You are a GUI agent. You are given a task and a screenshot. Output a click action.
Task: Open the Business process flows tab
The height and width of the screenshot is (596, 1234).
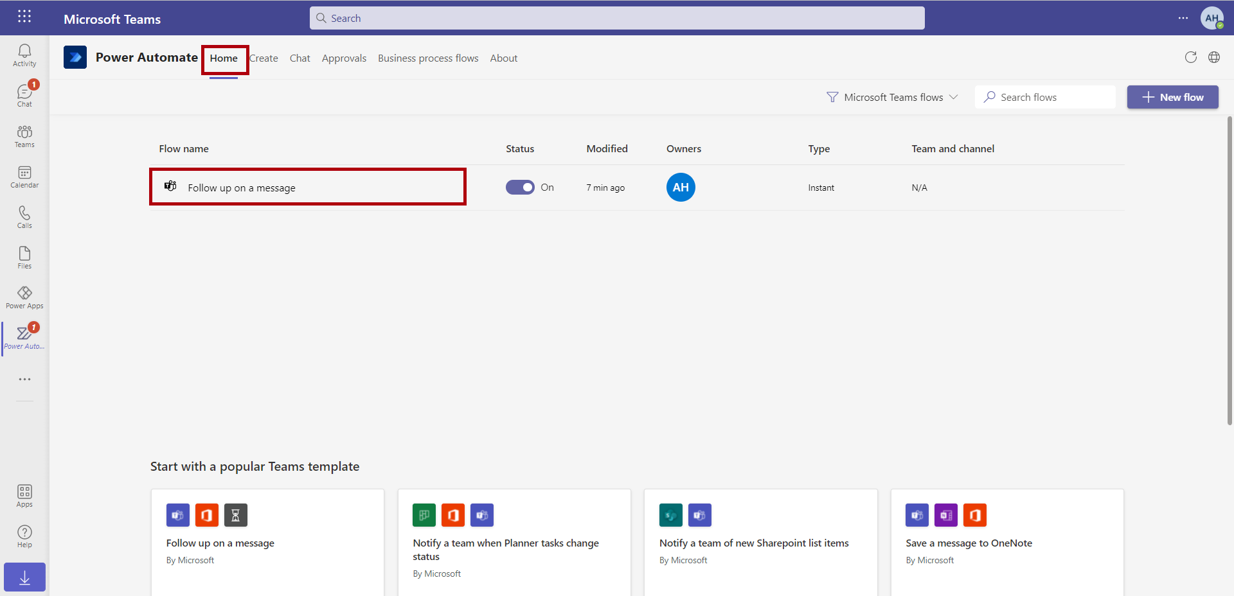pos(428,58)
